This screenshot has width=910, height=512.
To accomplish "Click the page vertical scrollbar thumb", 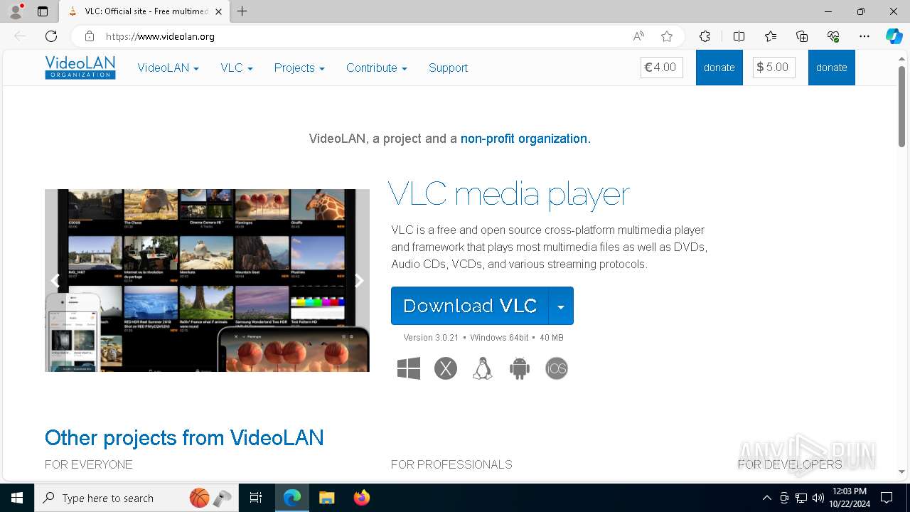I will click(901, 107).
